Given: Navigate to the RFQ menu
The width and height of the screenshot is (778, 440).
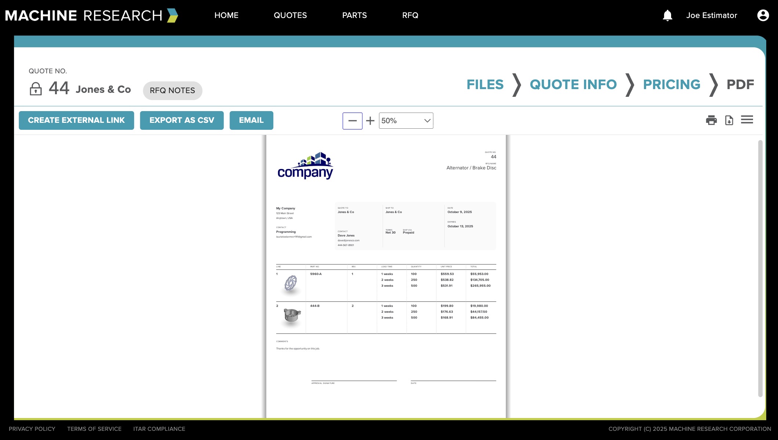Looking at the screenshot, I should (x=410, y=15).
